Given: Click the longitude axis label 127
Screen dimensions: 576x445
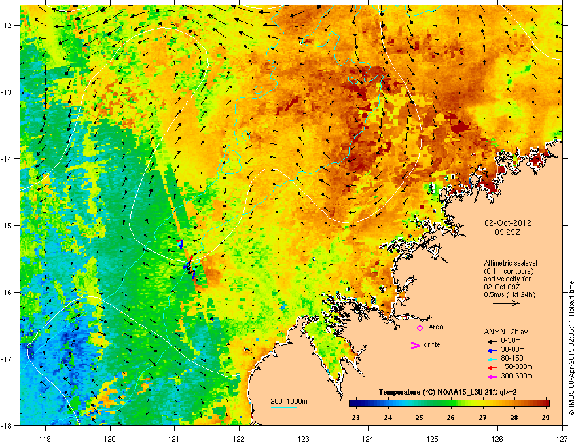Looking at the screenshot, I should (x=562, y=438).
